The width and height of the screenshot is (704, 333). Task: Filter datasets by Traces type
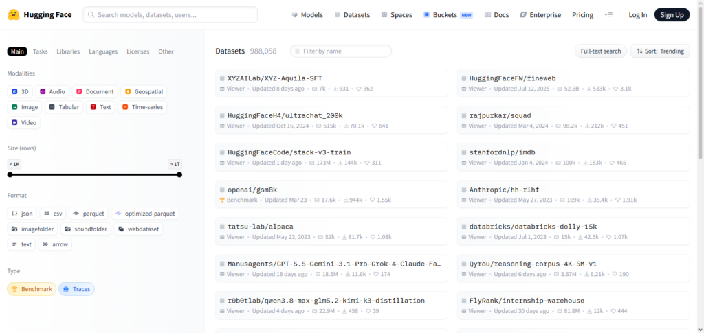point(77,289)
